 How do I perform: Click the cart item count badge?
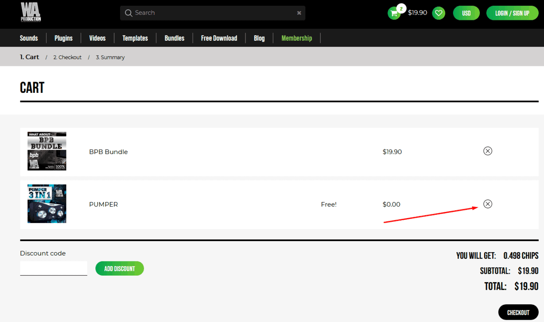(401, 9)
